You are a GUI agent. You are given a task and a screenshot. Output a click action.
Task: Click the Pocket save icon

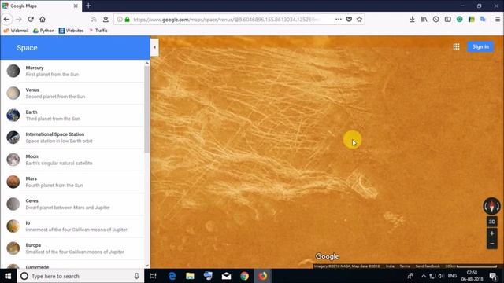(x=349, y=19)
